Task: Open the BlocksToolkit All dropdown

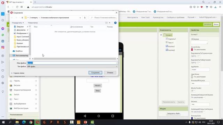Action: coord(193,91)
